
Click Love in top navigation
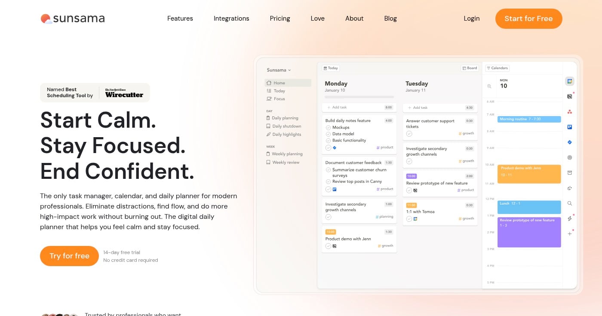click(x=318, y=18)
